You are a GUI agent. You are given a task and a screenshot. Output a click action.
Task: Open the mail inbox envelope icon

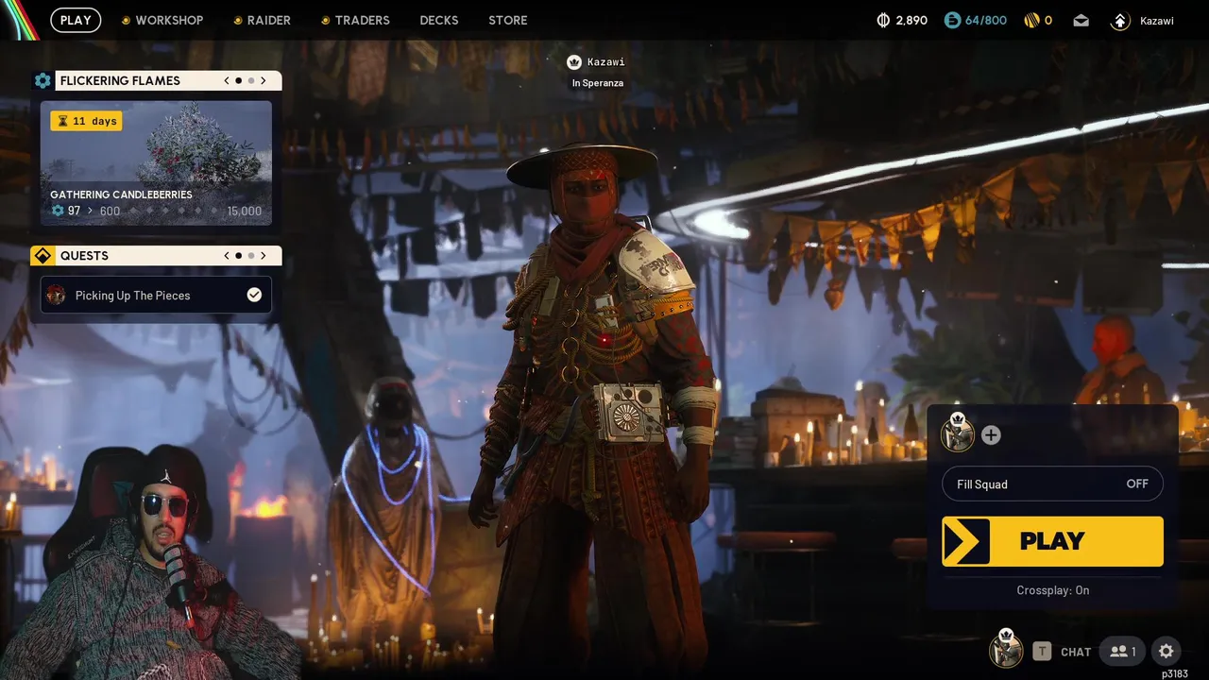pyautogui.click(x=1081, y=20)
